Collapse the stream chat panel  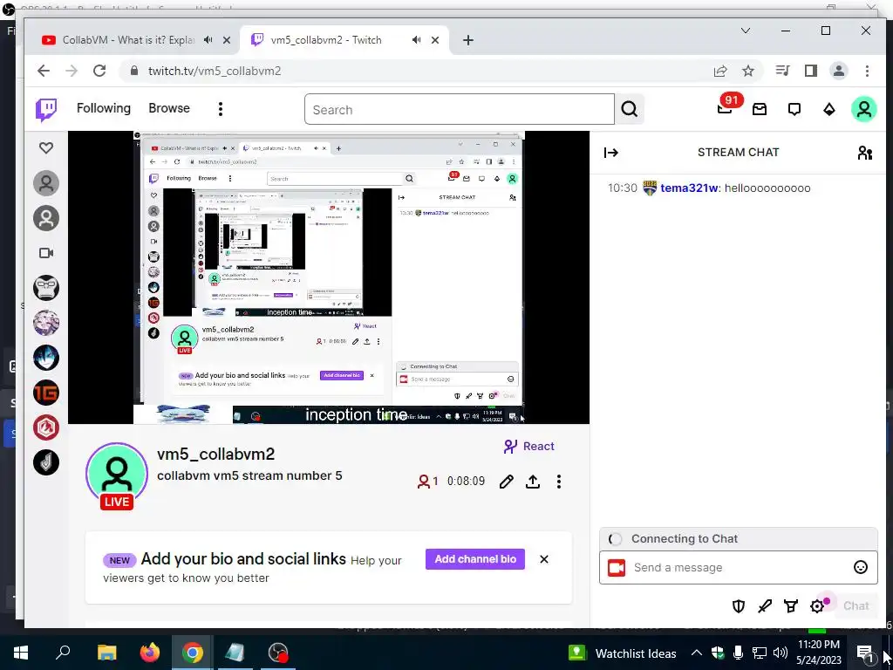pyautogui.click(x=611, y=153)
